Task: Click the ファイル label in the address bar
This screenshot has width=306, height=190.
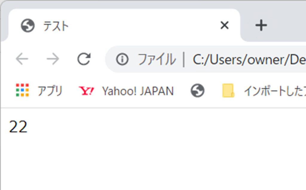Action: click(x=156, y=60)
